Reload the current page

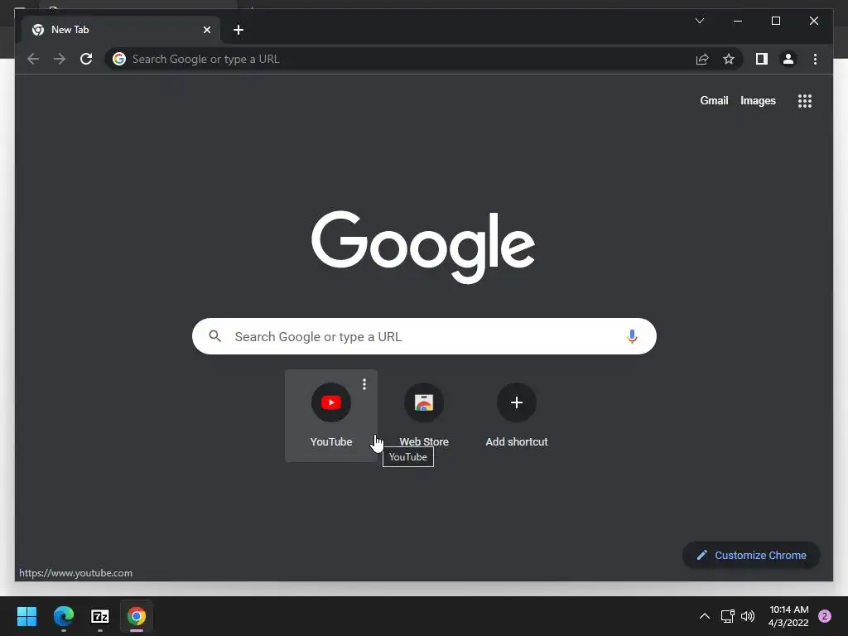[86, 59]
